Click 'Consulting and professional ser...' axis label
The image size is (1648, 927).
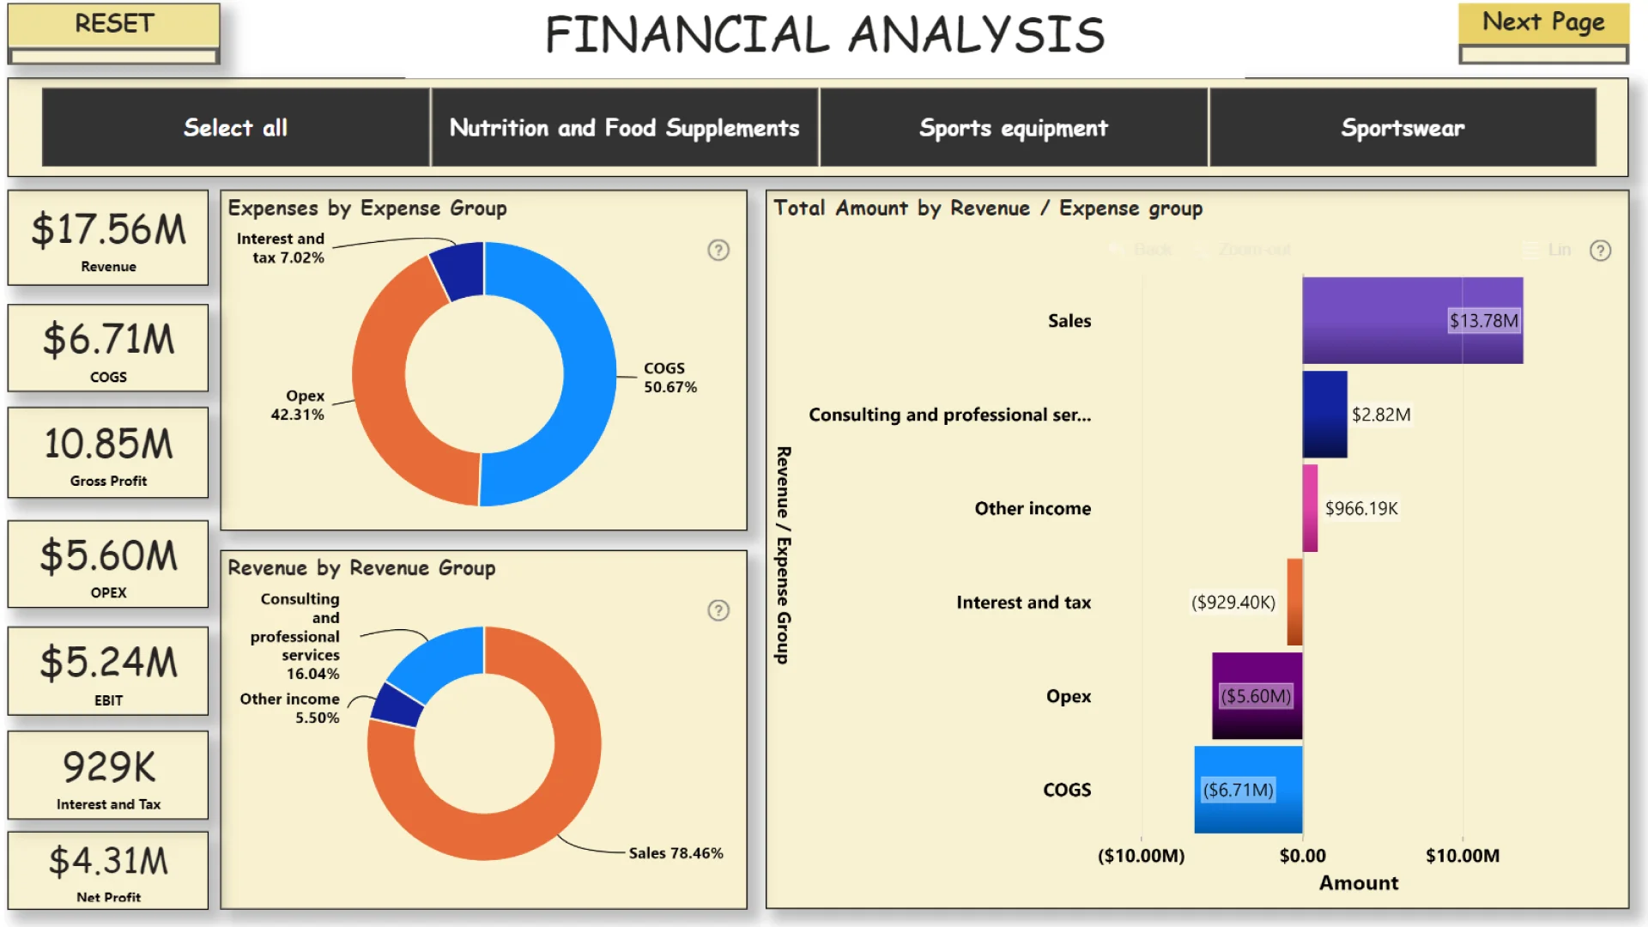pos(949,415)
